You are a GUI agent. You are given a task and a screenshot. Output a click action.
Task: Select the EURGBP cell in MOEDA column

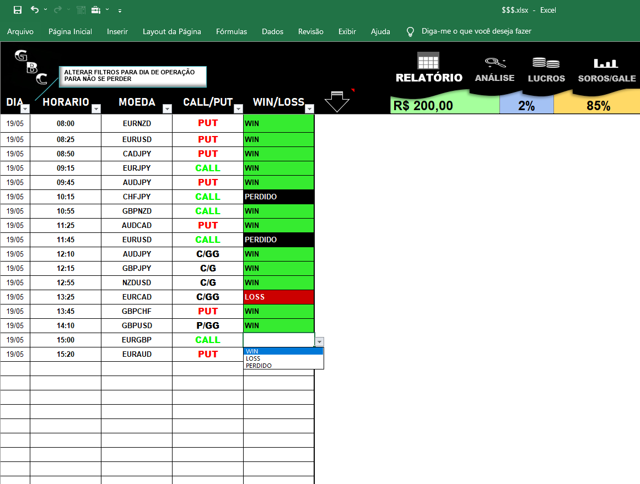point(136,340)
